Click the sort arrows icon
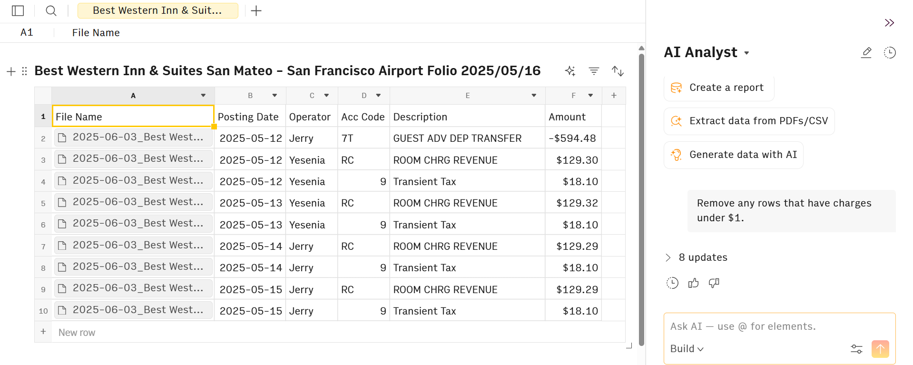 coord(618,71)
